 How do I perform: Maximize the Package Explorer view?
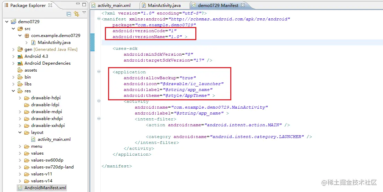click(84, 4)
